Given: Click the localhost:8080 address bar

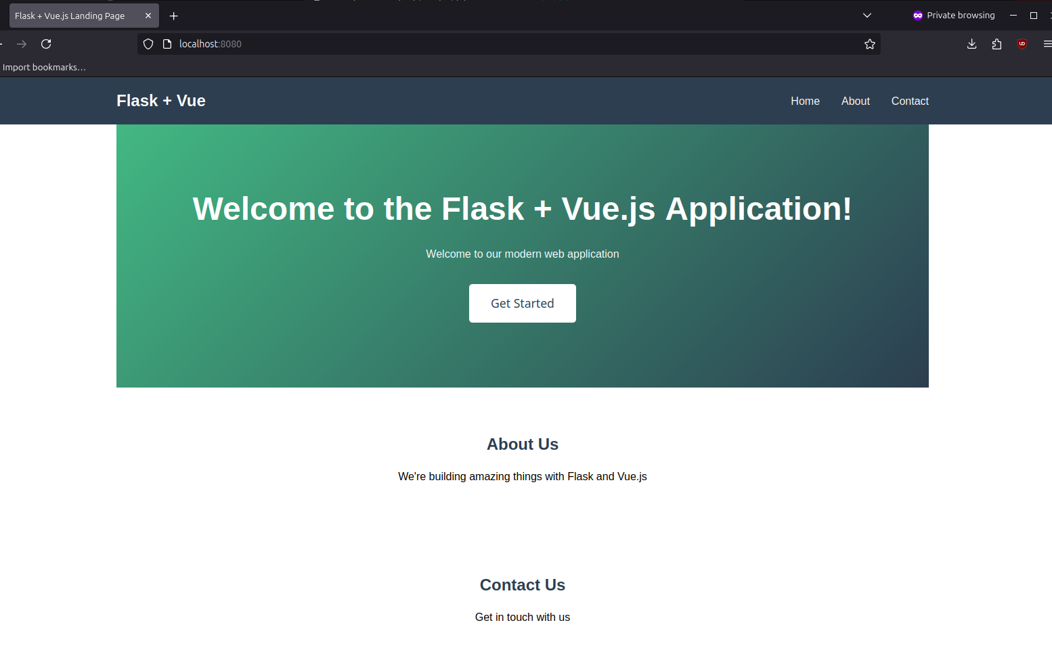Looking at the screenshot, I should tap(508, 44).
